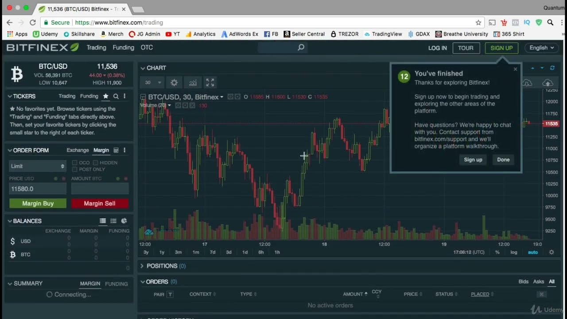Move chart panel up arrow

pyautogui.click(x=532, y=68)
